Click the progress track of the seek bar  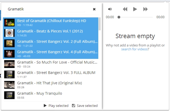click(136, 17)
